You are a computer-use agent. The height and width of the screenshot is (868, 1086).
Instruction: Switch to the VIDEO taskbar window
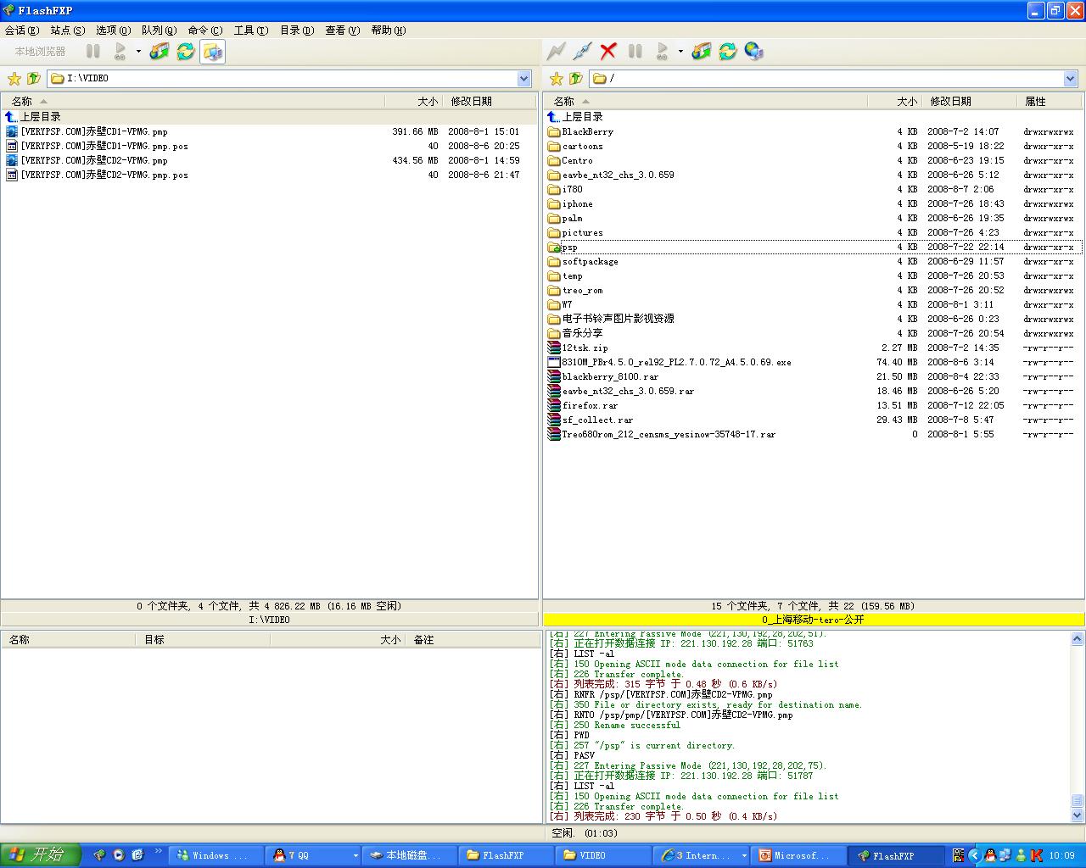603,855
